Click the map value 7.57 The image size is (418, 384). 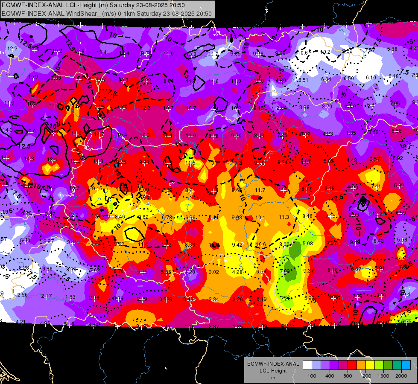point(370,50)
